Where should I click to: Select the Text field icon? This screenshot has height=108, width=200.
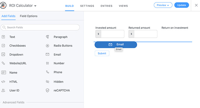(3, 37)
